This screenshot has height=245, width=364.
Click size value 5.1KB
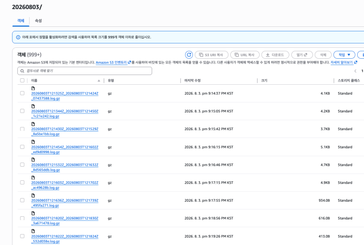[x=325, y=147]
